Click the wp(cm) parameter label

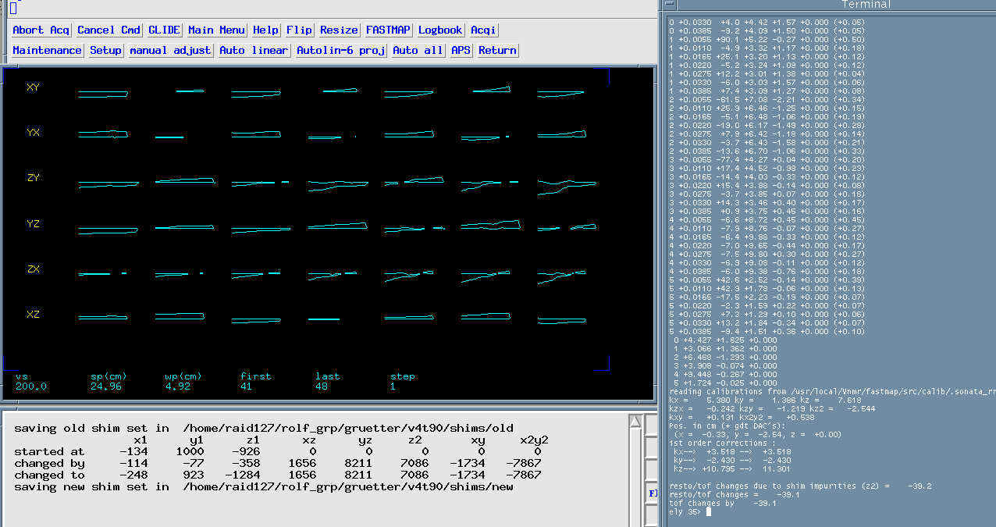184,376
